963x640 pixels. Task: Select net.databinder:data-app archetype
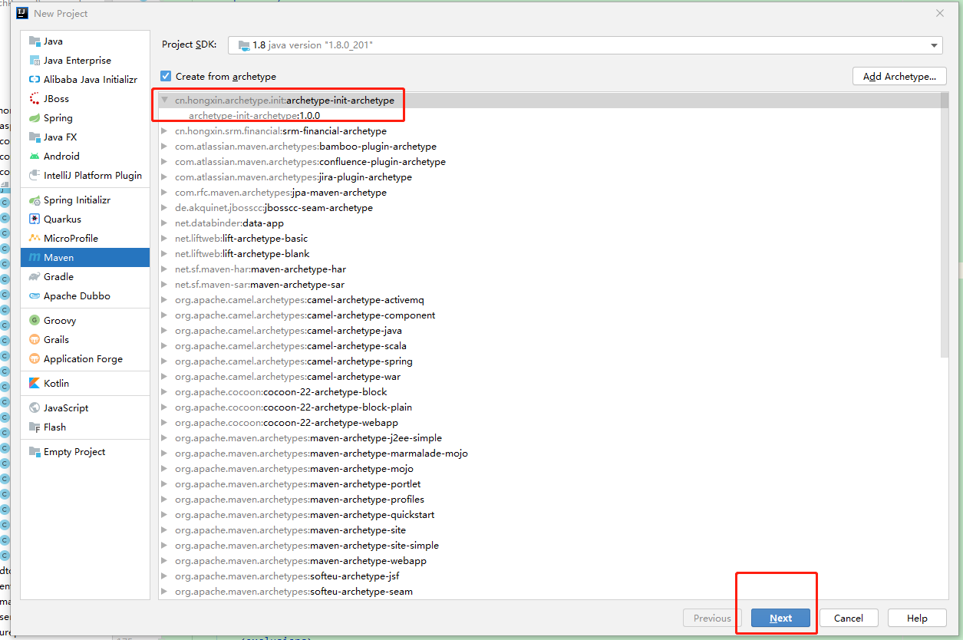(x=229, y=223)
